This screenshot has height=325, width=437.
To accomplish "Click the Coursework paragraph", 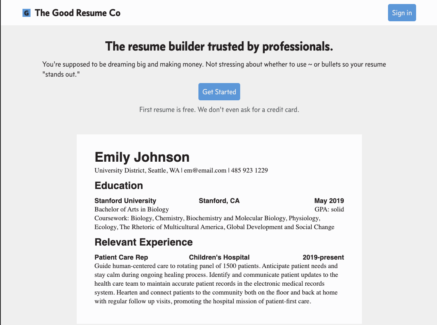I will tap(214, 223).
